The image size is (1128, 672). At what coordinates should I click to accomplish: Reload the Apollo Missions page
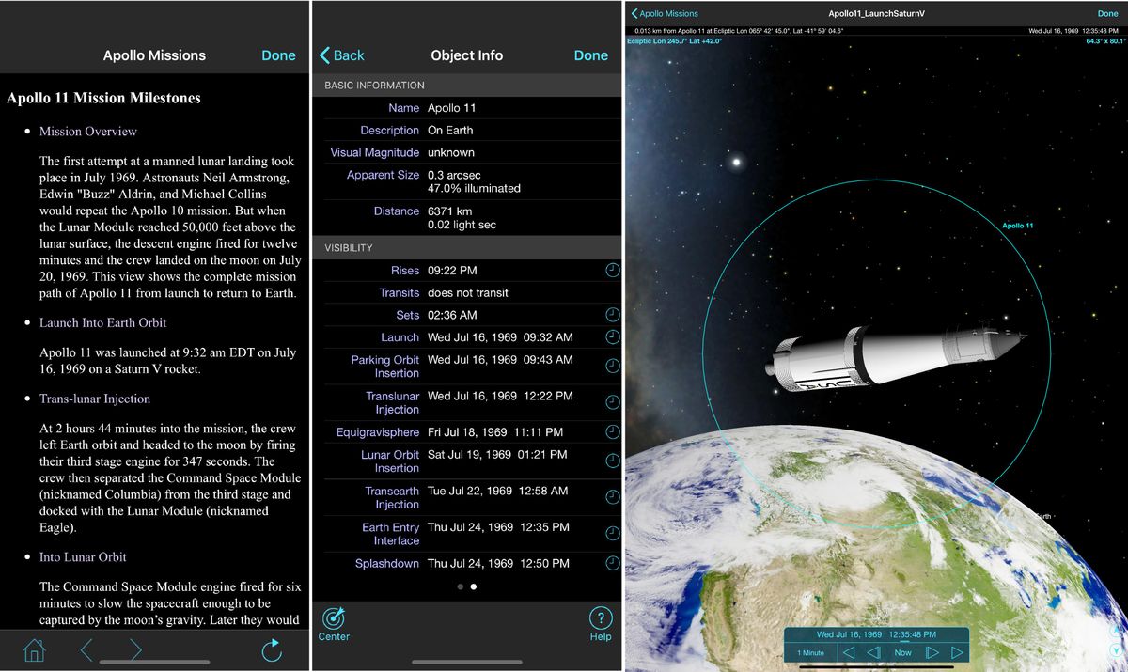coord(272,649)
